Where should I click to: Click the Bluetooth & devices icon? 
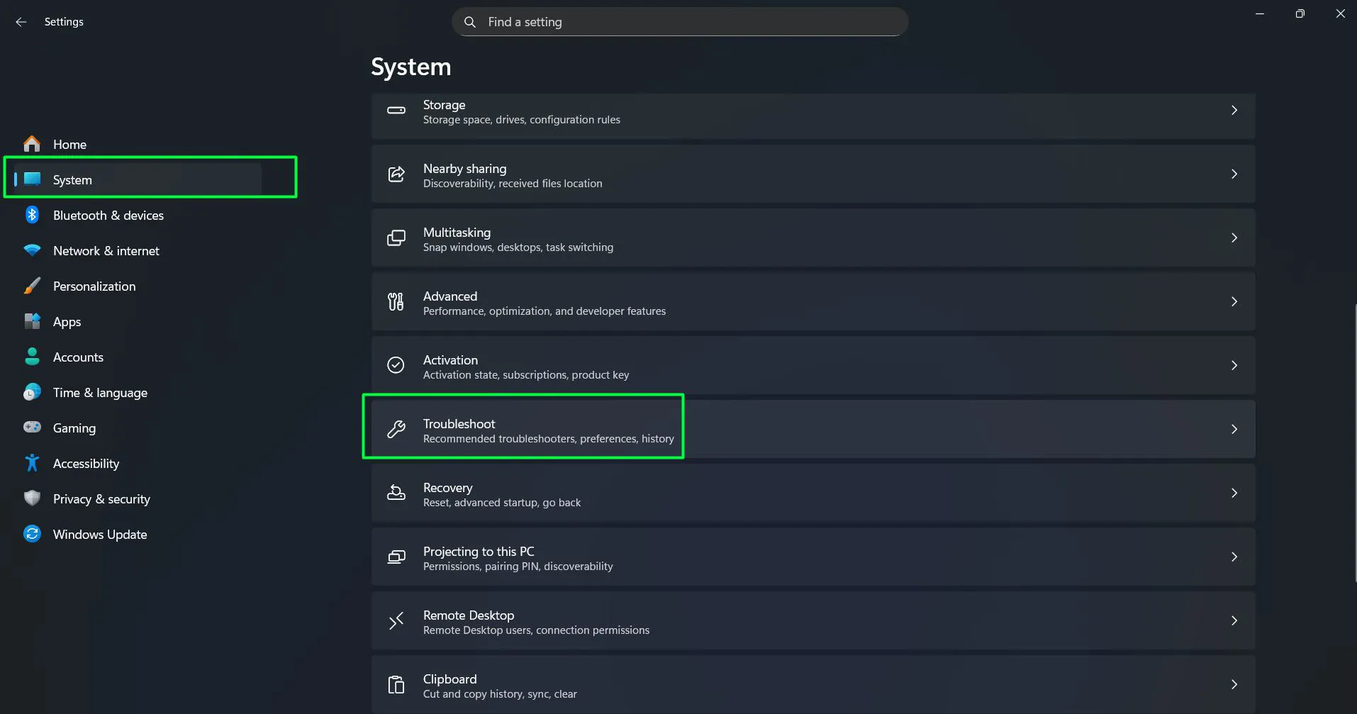tap(32, 215)
